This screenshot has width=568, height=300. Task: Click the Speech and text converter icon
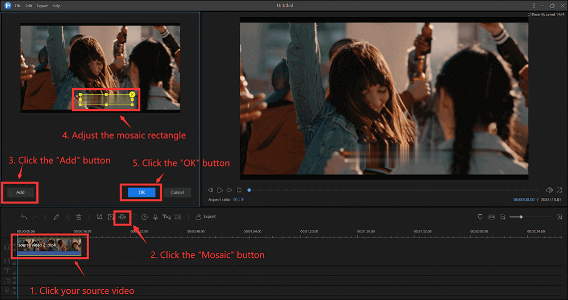tap(166, 216)
